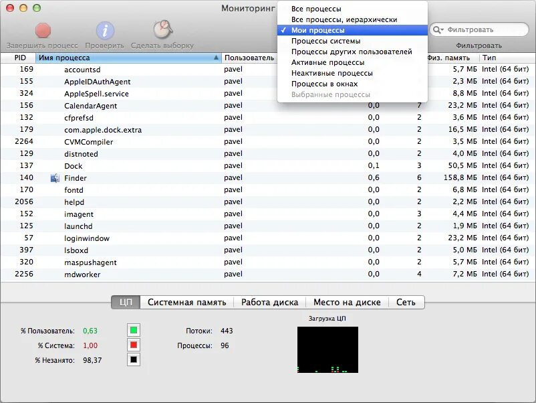Click the 158,8 МБ memory value

coord(460,177)
